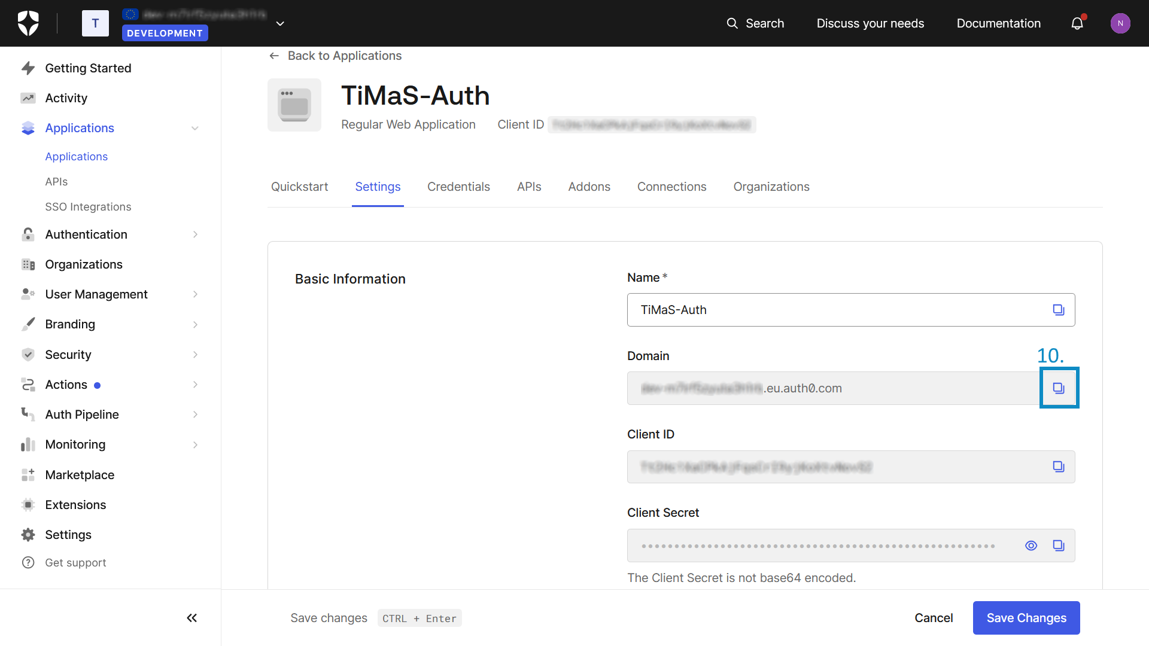Viewport: 1149px width, 646px height.
Task: Click the Cancel button
Action: pos(934,618)
